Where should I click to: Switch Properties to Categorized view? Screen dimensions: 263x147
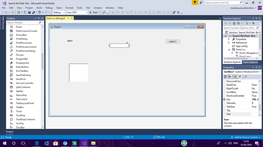[x=225, y=77]
